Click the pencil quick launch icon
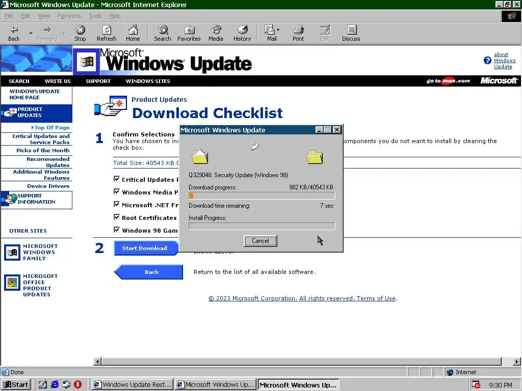Image resolution: width=522 pixels, height=391 pixels. pyautogui.click(x=43, y=385)
